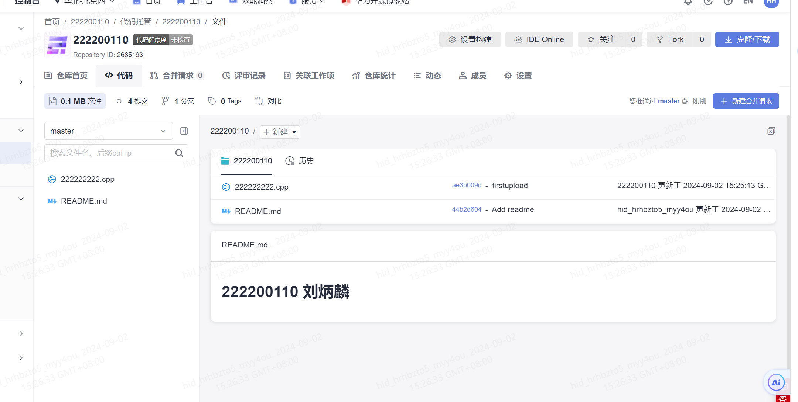The image size is (798, 402).
Task: Open IDE Online button
Action: pyautogui.click(x=539, y=39)
